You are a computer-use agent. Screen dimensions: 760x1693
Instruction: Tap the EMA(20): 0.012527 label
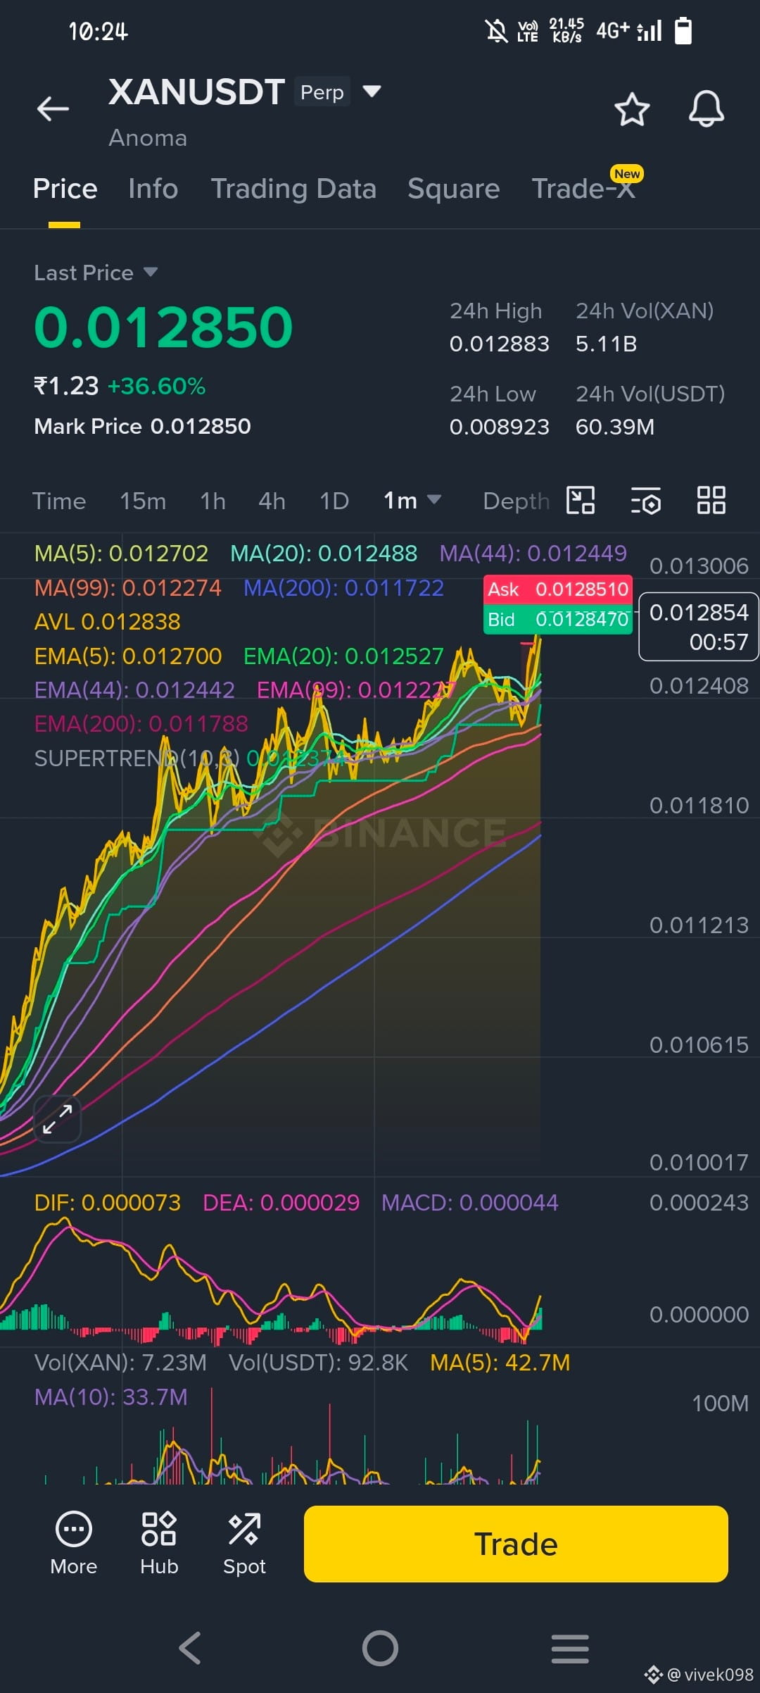(x=343, y=656)
